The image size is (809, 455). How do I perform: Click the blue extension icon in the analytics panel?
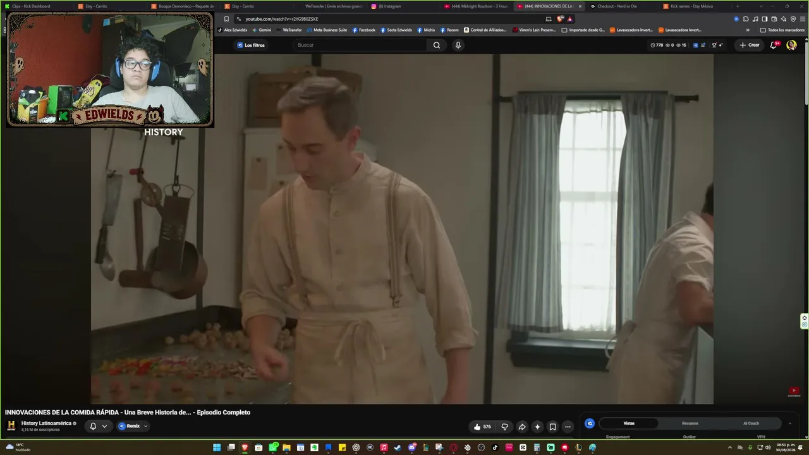click(x=590, y=423)
